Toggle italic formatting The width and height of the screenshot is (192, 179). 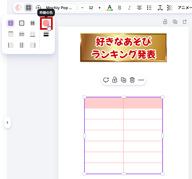(x=129, y=8)
